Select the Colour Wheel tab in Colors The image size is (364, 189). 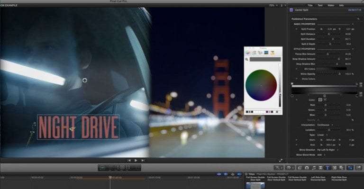tap(248, 53)
